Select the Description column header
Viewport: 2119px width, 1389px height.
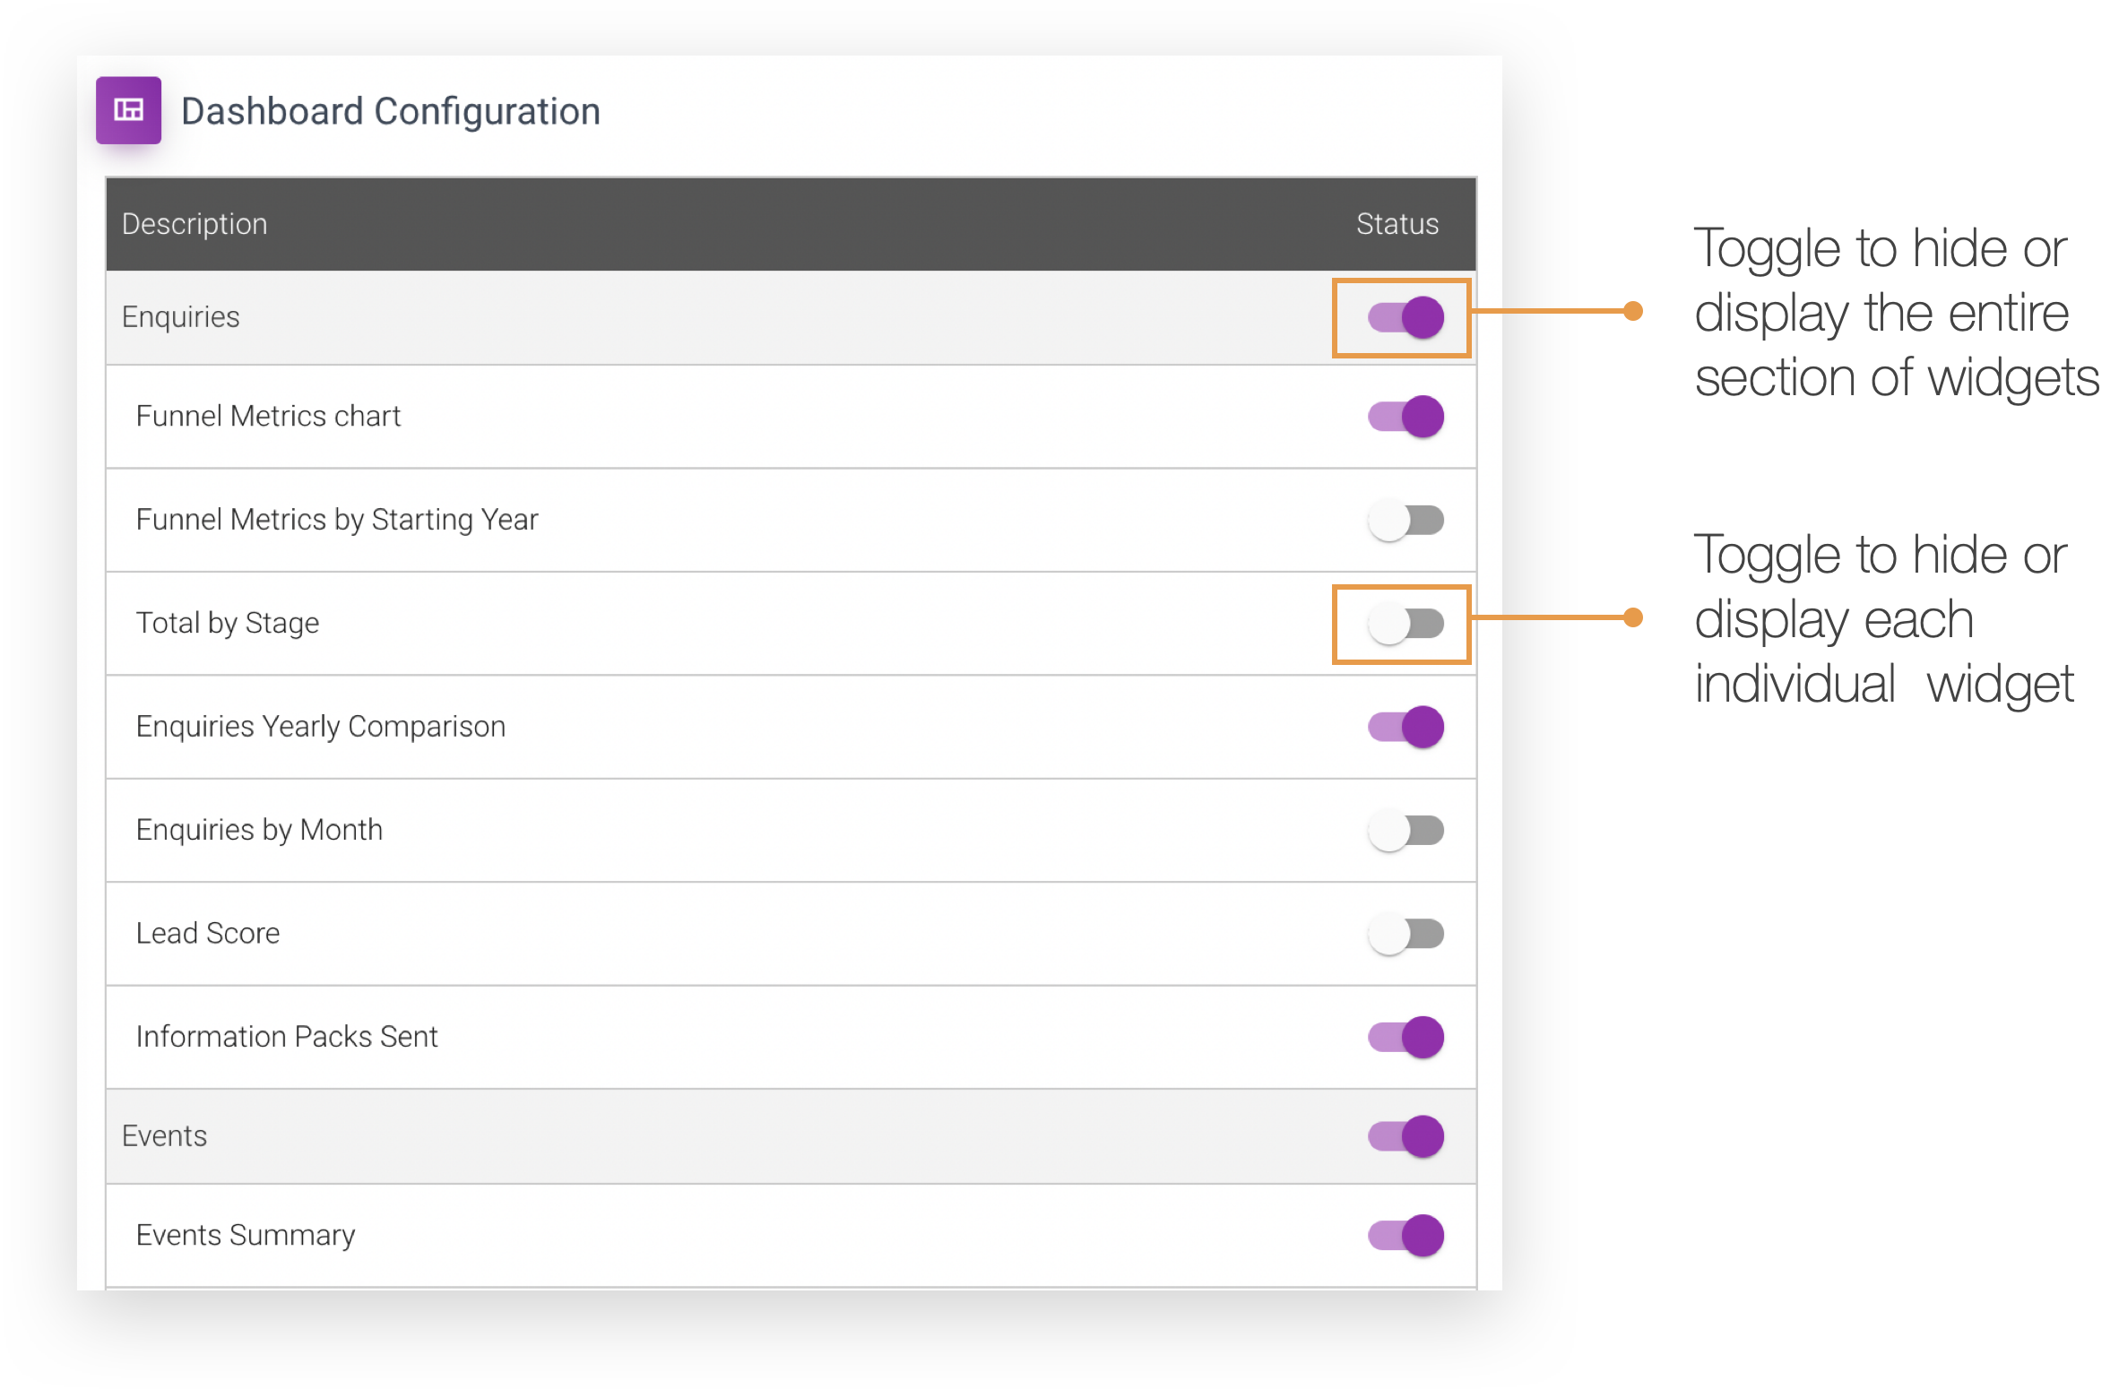tap(195, 224)
